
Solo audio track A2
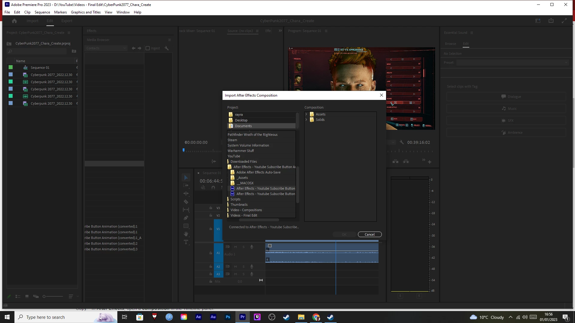point(243,266)
